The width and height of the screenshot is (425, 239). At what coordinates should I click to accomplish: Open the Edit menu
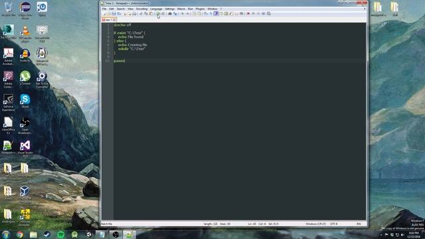(x=112, y=9)
